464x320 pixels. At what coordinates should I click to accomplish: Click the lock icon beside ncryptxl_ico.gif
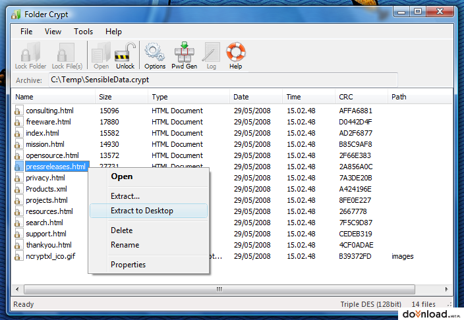click(18, 256)
